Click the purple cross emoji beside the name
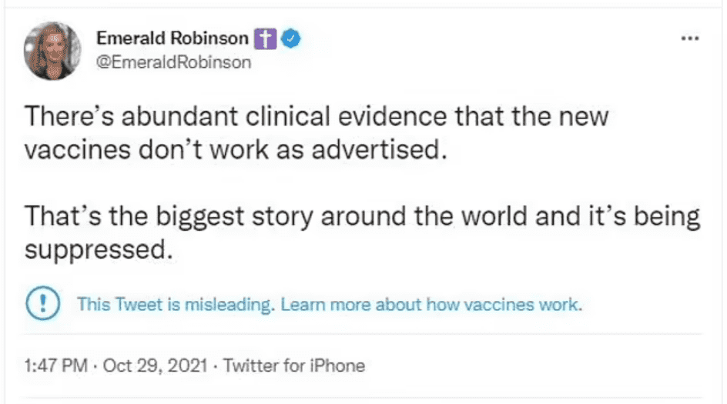Image resolution: width=727 pixels, height=404 pixels. 266,38
